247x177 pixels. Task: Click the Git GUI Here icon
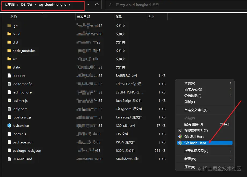point(180,136)
